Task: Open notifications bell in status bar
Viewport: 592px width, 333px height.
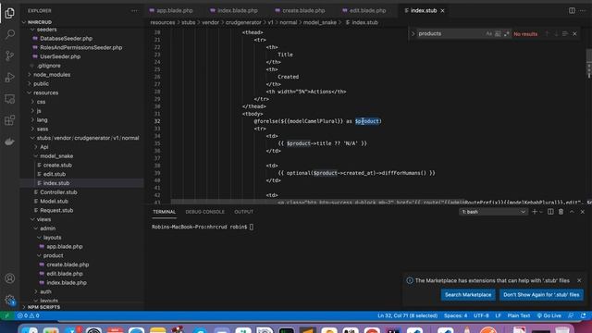Action: [x=584, y=315]
